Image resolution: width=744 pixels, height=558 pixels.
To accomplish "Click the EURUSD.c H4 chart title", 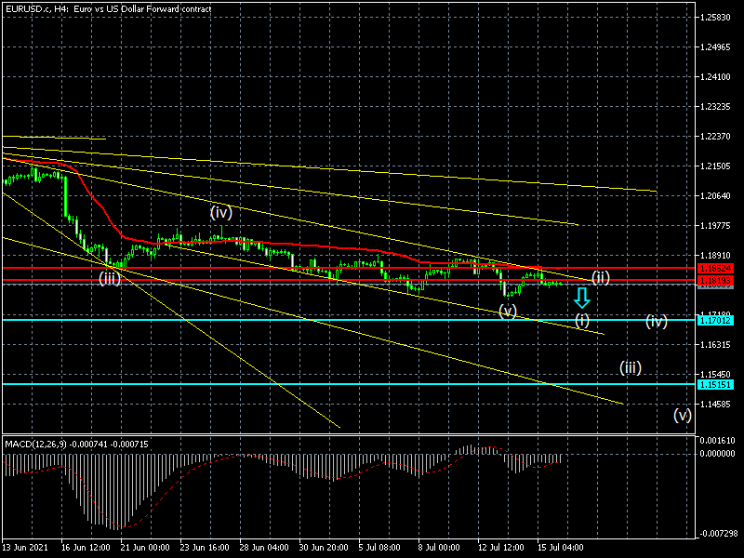I will pos(108,8).
